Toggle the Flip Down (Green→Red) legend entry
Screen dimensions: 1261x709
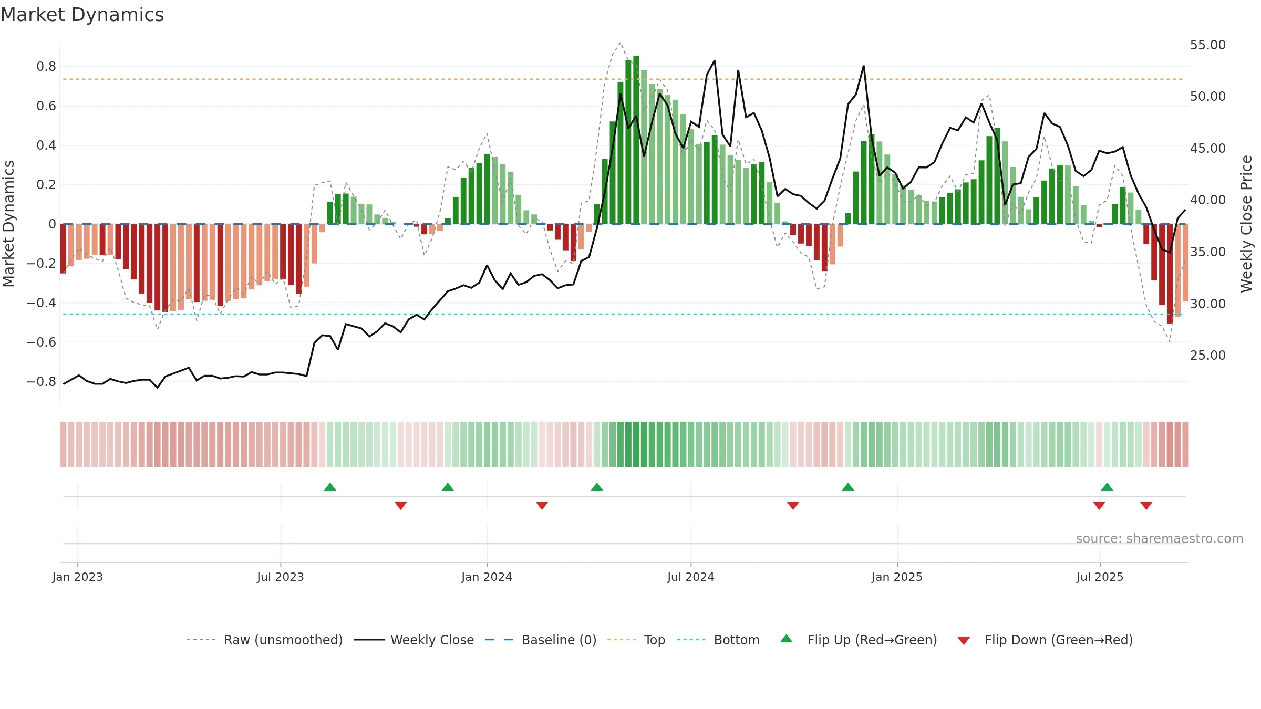tap(1045, 640)
